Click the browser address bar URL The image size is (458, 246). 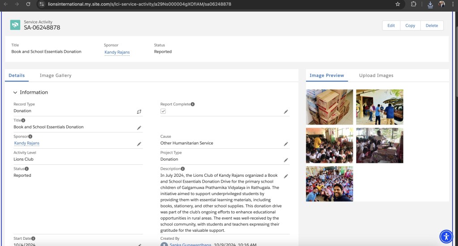point(140,4)
